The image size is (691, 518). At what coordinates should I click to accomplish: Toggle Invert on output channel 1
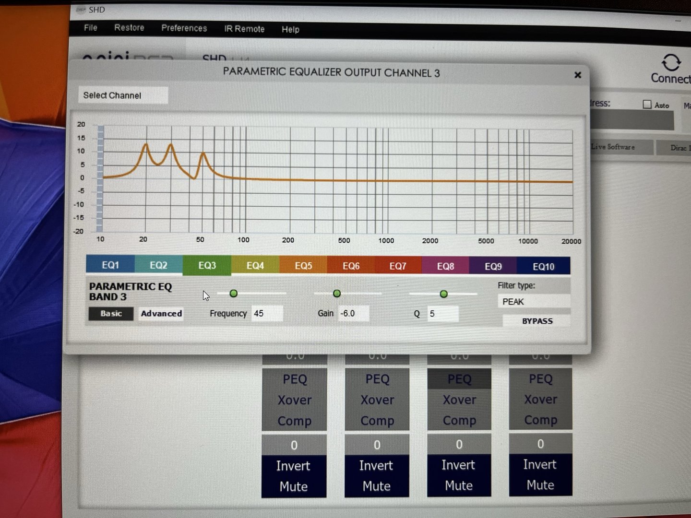tap(293, 466)
